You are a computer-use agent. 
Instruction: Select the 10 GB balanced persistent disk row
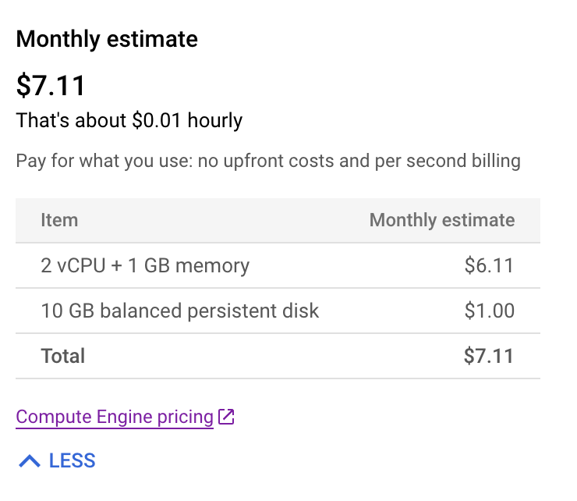(x=180, y=311)
